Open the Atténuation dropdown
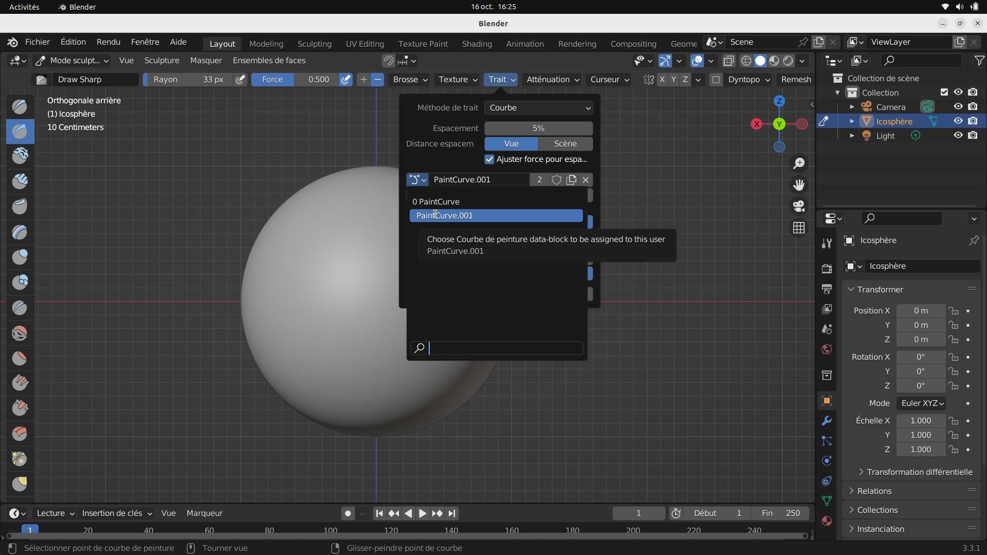 pos(552,80)
